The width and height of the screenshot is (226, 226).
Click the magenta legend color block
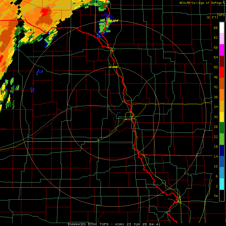[x=222, y=50]
